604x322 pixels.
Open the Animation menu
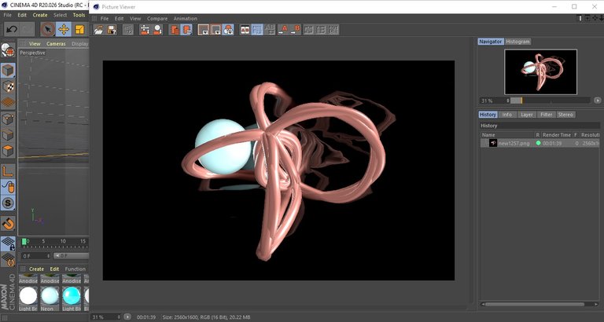(x=186, y=19)
